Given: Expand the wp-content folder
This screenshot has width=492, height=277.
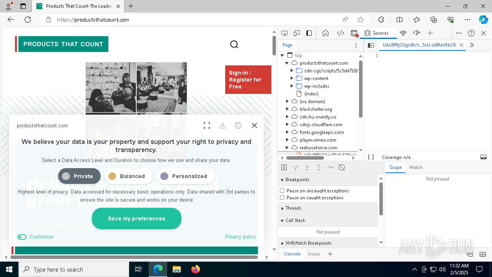Looking at the screenshot, I should click(x=292, y=78).
